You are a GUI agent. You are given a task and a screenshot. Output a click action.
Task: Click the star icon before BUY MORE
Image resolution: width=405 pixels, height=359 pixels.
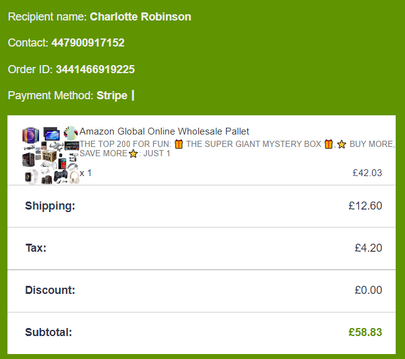pos(342,144)
